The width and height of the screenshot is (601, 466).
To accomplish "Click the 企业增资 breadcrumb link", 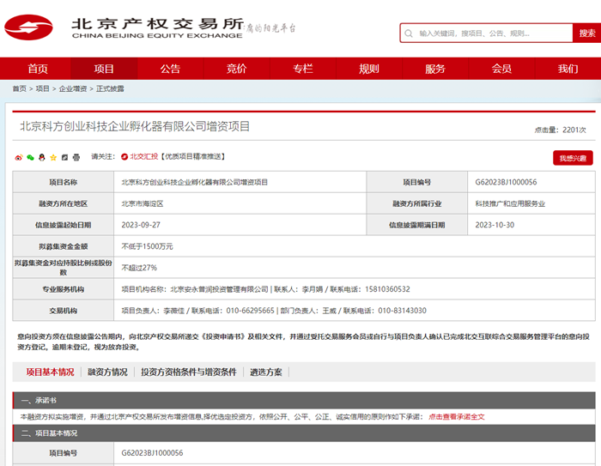I will (x=73, y=88).
